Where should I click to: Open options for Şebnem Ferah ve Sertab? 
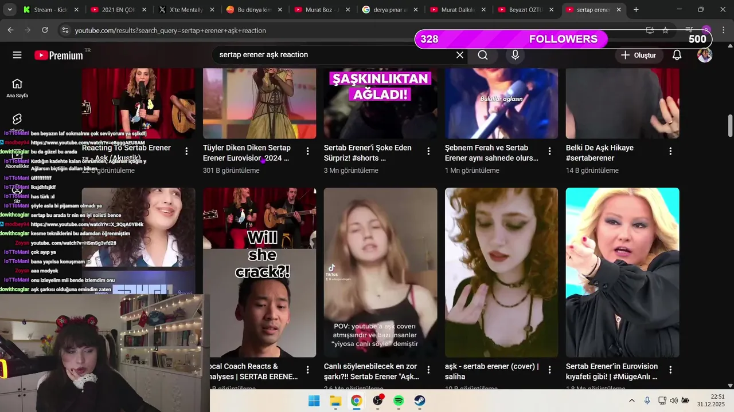(549, 151)
